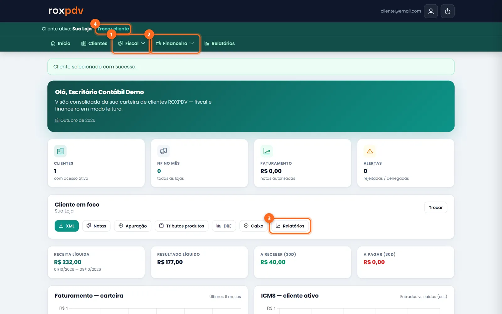Viewport: 502px width, 314px height.
Task: Click the A Receber value R$ 40,00
Action: [273, 262]
